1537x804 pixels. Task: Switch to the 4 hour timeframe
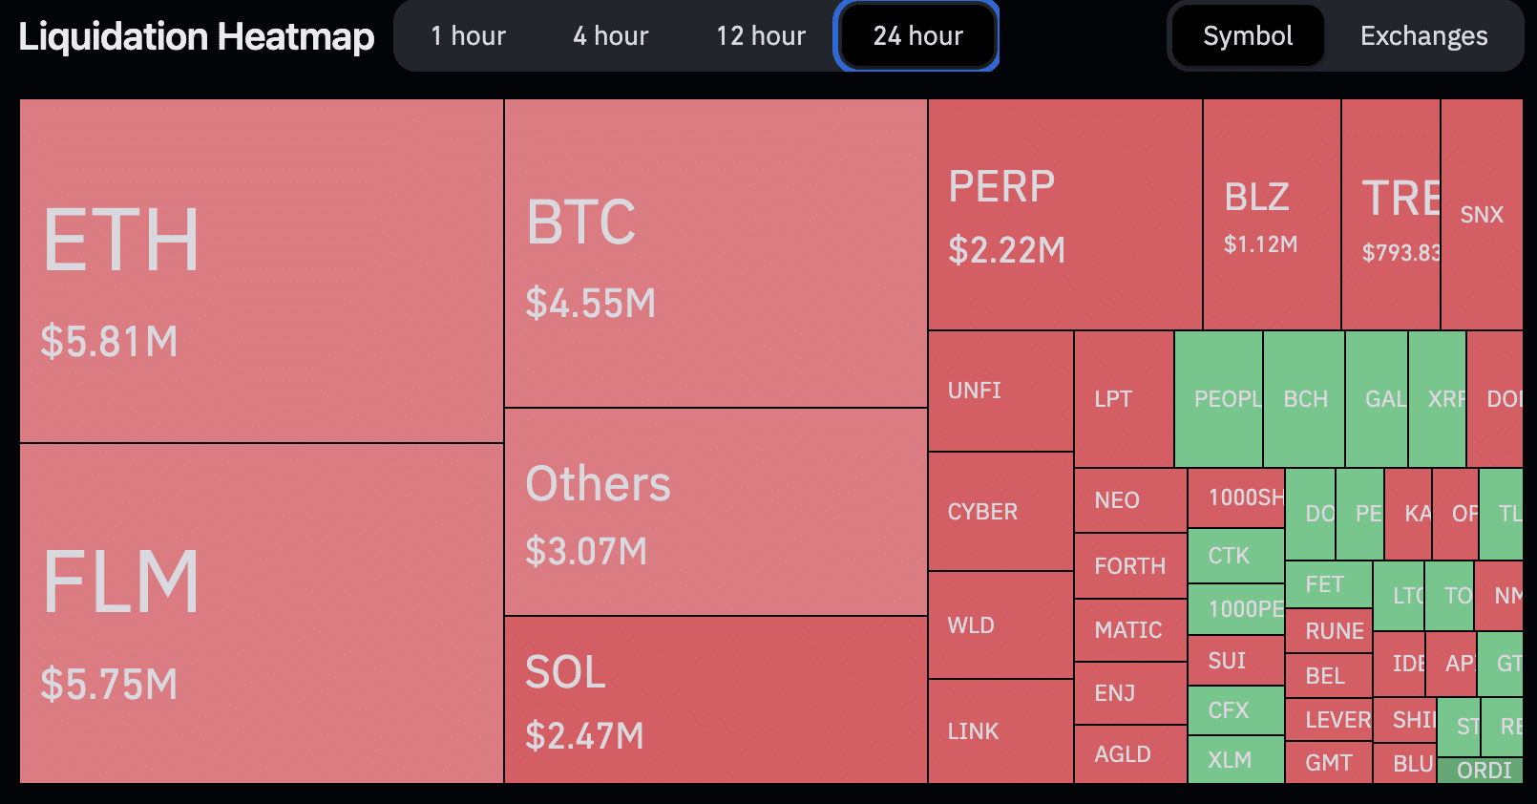[x=611, y=36]
